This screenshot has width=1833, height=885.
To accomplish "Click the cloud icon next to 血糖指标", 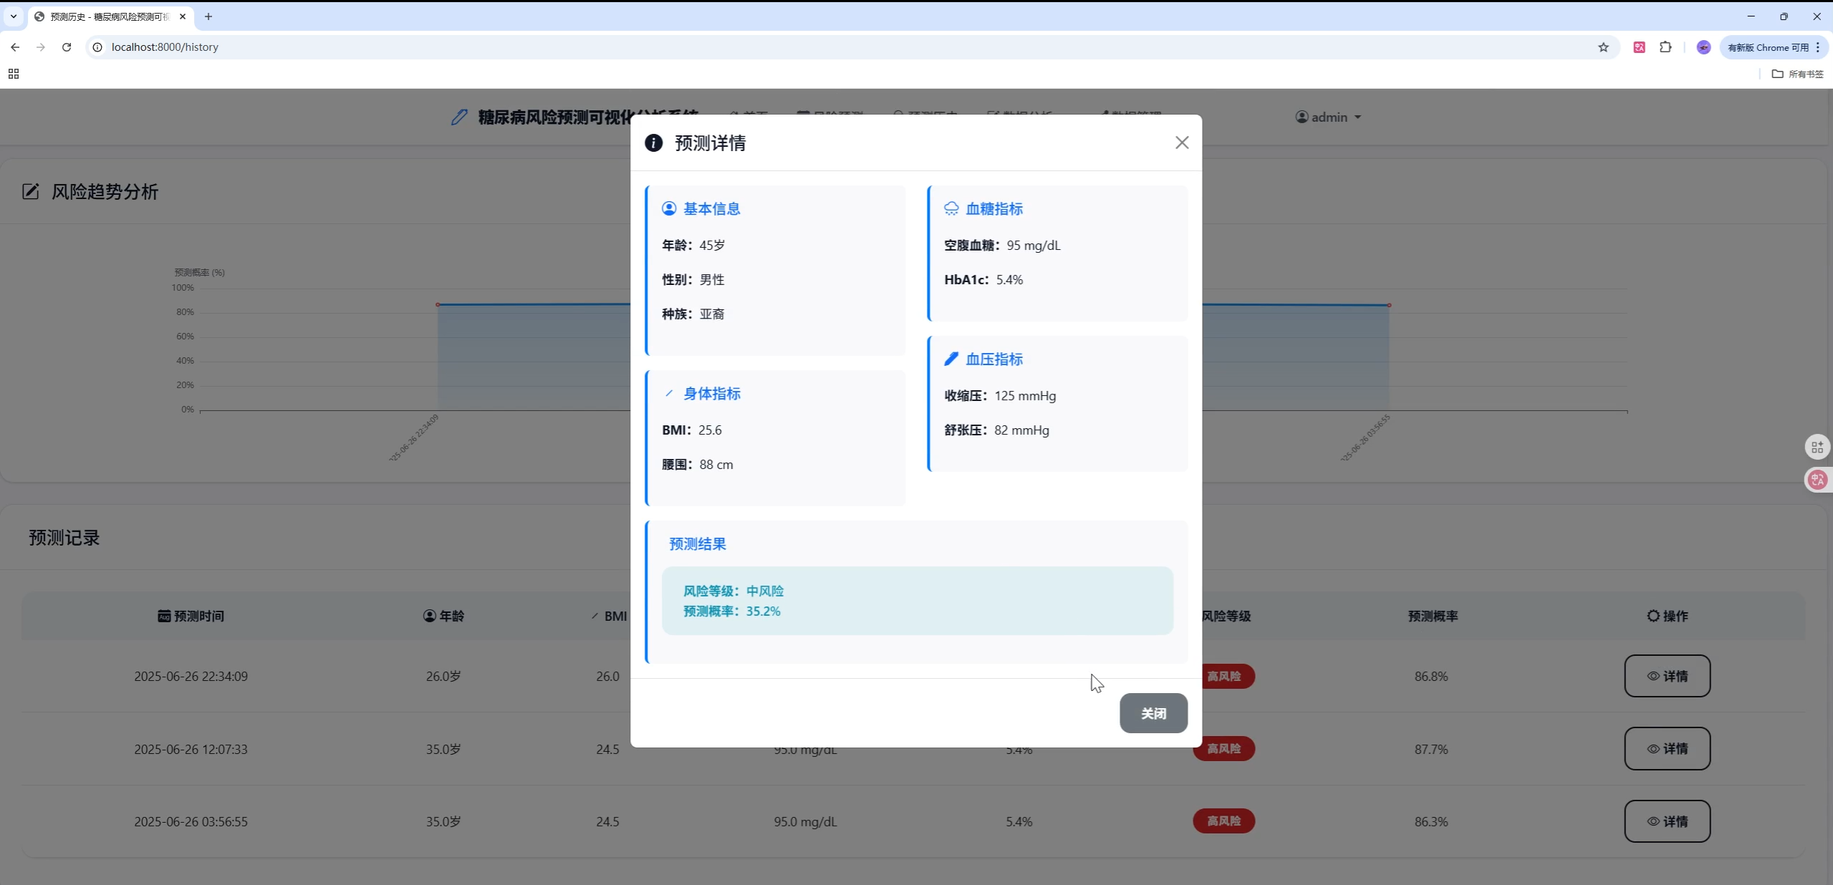I will point(951,208).
